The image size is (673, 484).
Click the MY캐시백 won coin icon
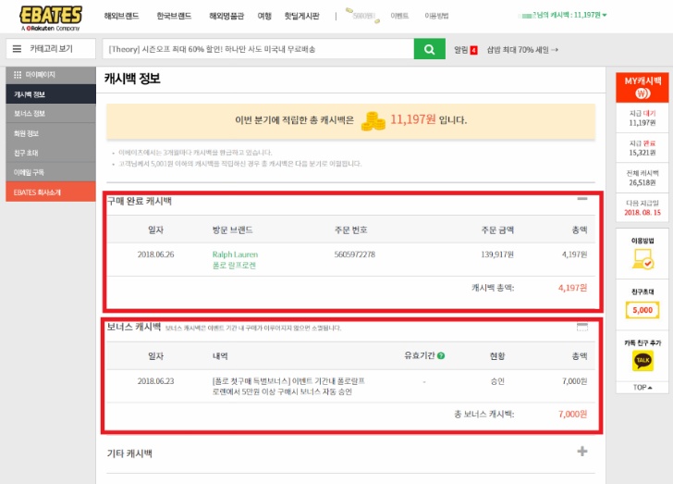point(642,93)
